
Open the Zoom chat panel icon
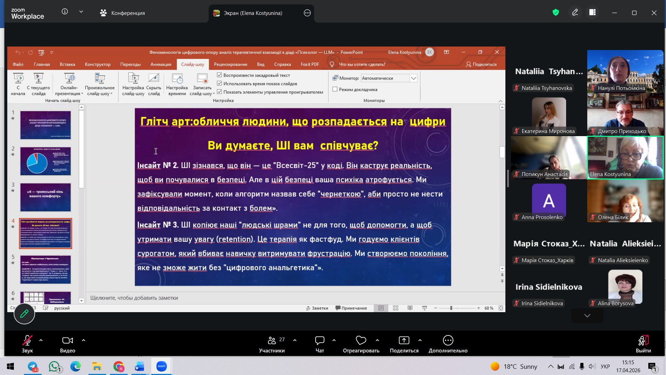(x=319, y=340)
